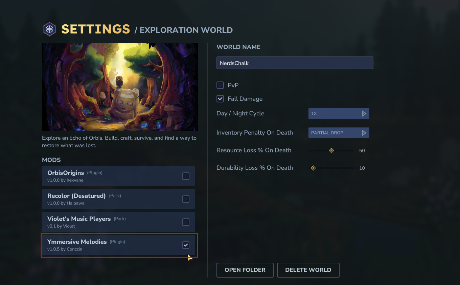The image size is (460, 285).
Task: Click the Inventory Penalty arrow icon
Action: click(364, 133)
